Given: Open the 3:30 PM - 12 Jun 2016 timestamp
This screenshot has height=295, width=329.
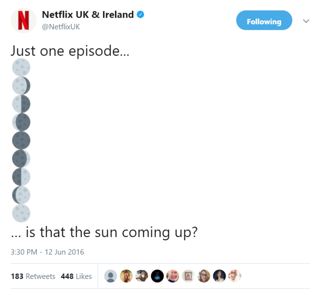Looking at the screenshot, I should pos(47,252).
